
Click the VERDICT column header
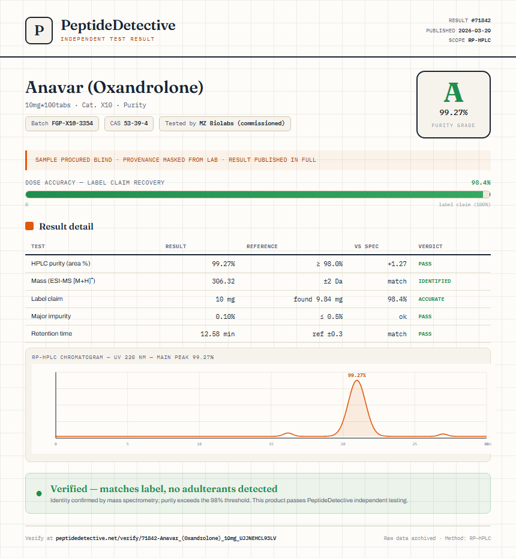430,246
